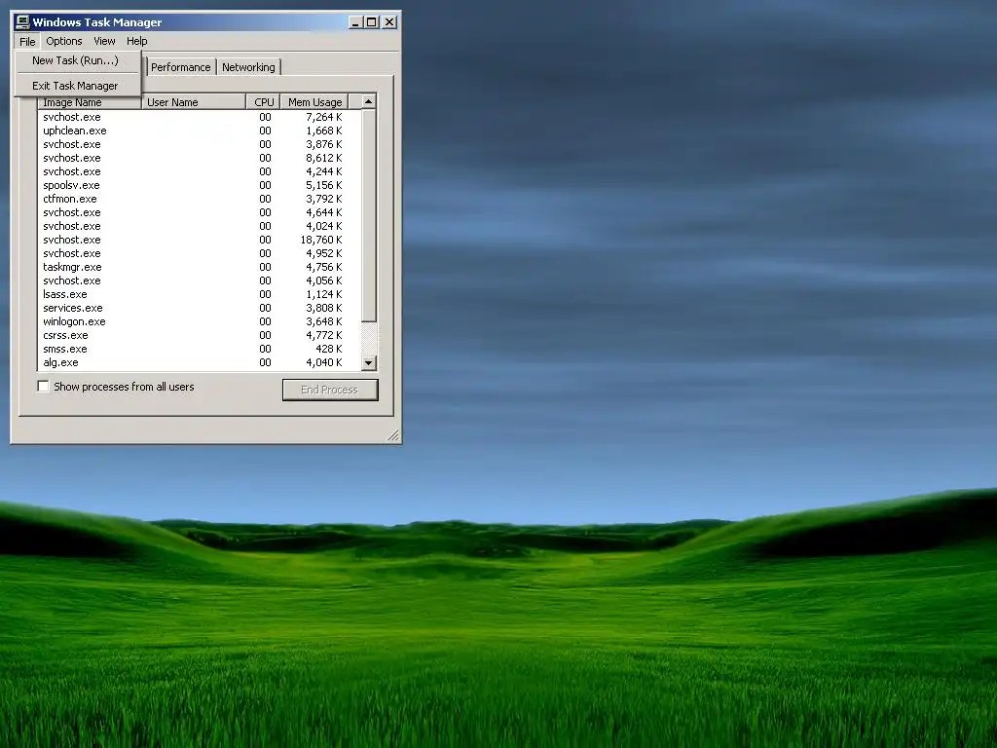Click the process list scrollbar thumb

pyautogui.click(x=369, y=215)
